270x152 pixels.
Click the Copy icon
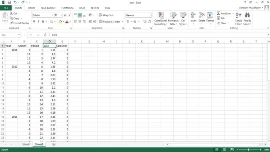[x=11, y=18]
